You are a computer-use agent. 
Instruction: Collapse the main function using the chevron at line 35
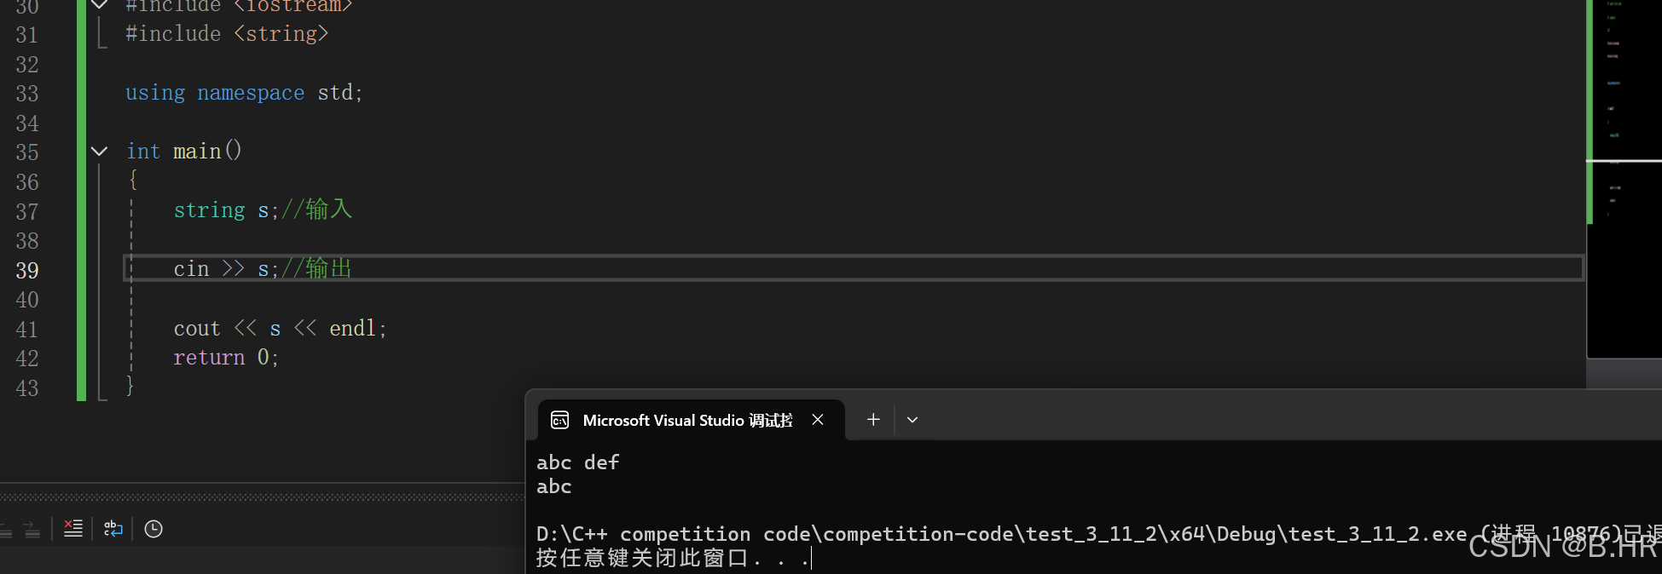(x=99, y=151)
